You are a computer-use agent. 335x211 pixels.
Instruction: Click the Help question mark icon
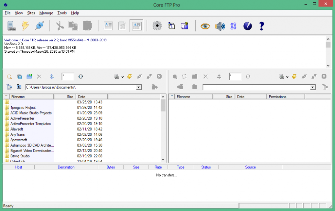261,26
